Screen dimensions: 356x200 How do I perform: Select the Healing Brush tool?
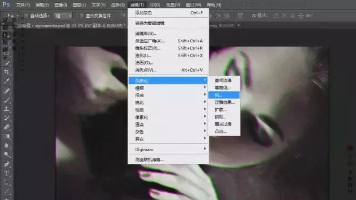pos(7,91)
